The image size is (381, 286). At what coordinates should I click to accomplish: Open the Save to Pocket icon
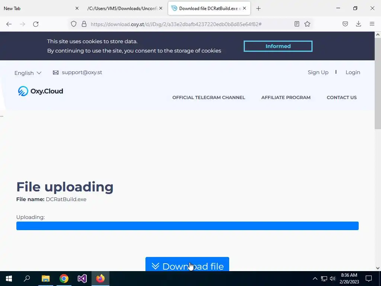point(345,24)
